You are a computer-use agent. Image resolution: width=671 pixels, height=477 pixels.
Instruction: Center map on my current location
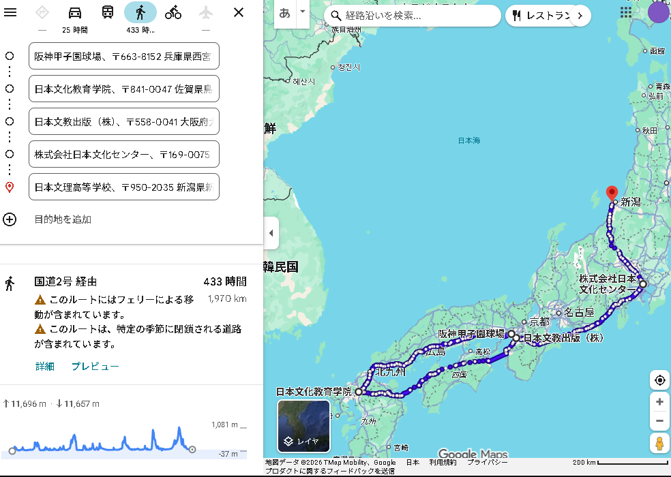659,380
